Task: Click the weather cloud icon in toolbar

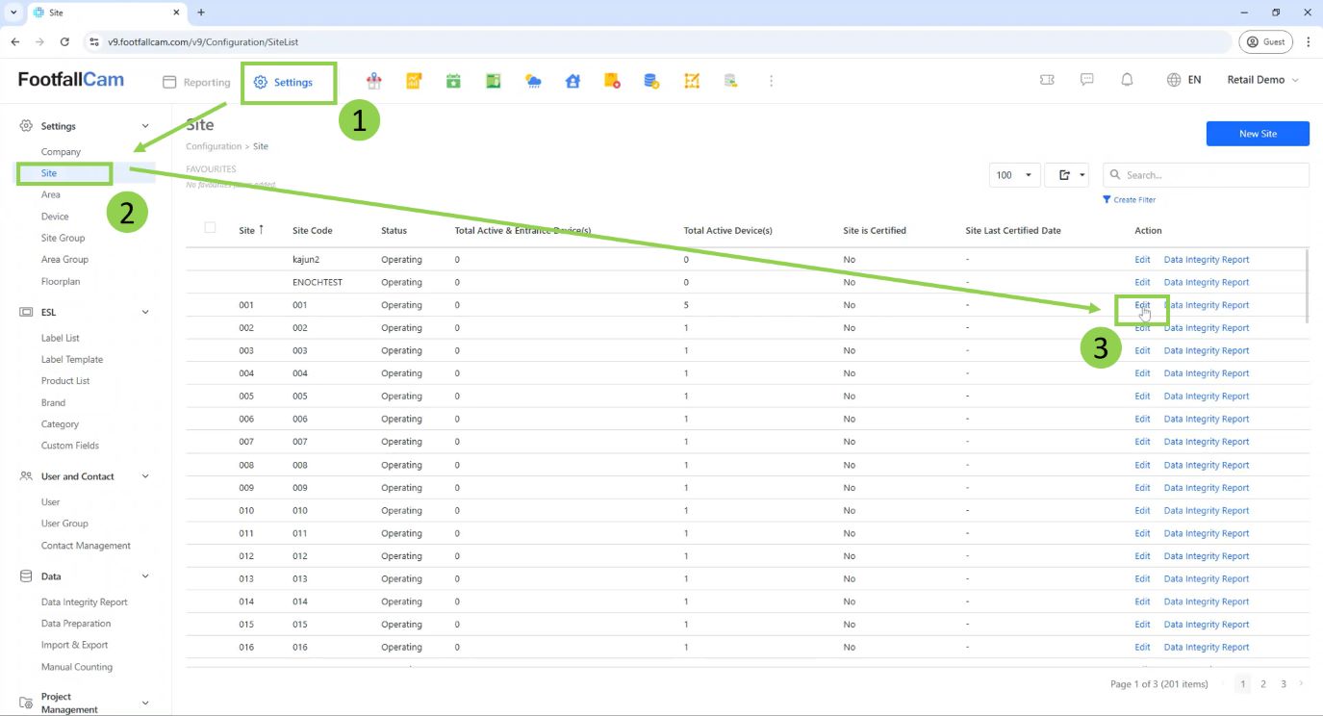Action: pyautogui.click(x=533, y=82)
